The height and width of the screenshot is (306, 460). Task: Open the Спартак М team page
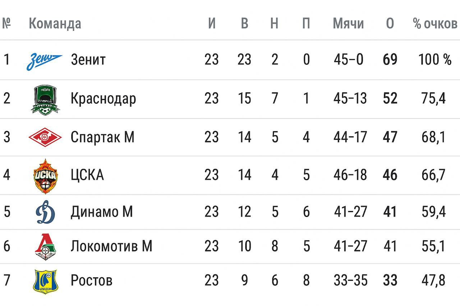click(x=102, y=137)
